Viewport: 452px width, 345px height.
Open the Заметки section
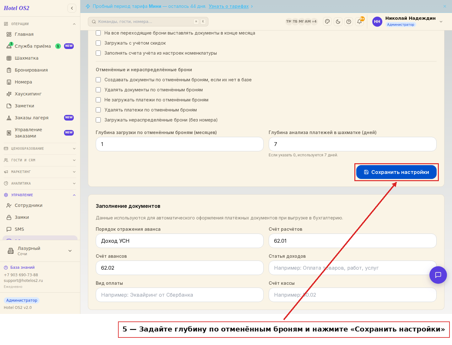[40, 106]
